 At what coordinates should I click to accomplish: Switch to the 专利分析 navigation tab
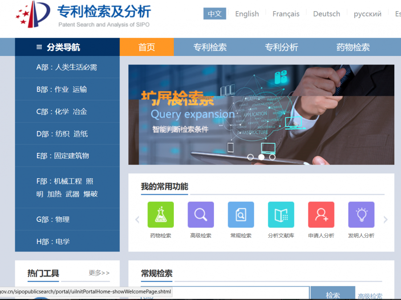281,47
